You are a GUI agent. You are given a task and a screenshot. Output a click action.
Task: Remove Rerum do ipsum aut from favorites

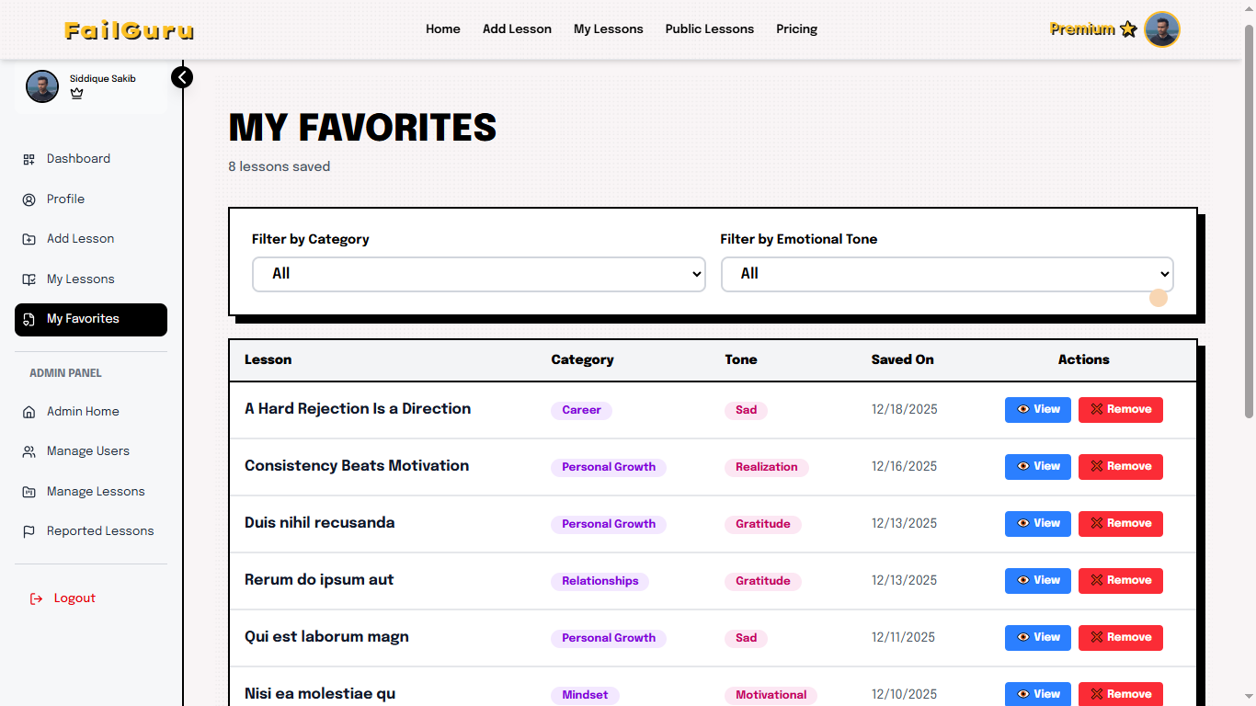(x=1121, y=581)
